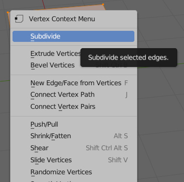Viewport: 184px width, 182px height.
Task: Select Connect Vertex Pairs
Action: tap(73, 106)
